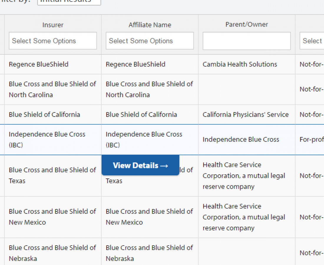Click the Affiliate Name column header
324x265 pixels.
(150, 25)
